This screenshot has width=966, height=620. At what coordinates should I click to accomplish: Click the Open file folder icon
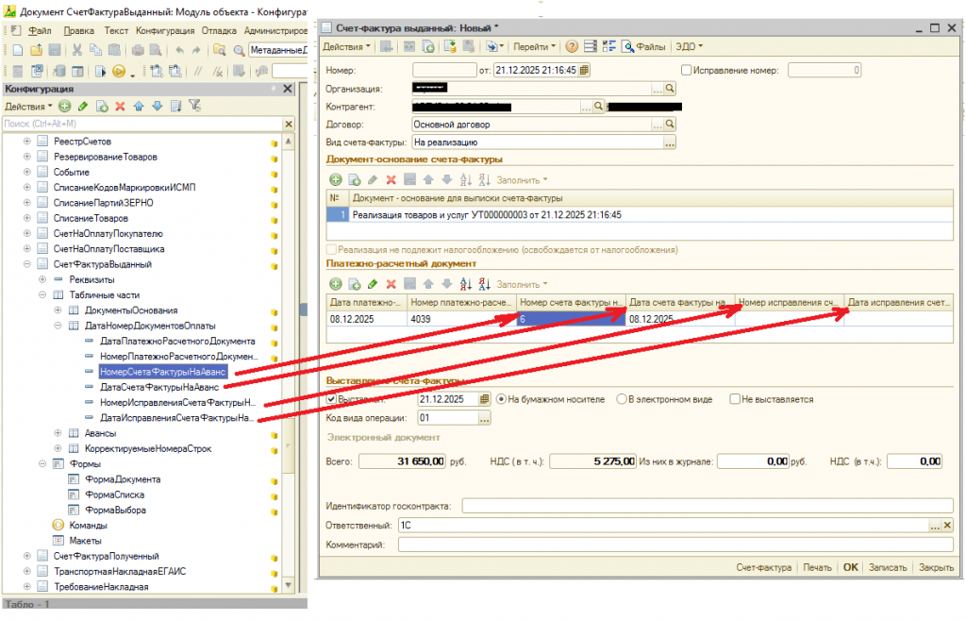click(x=37, y=50)
